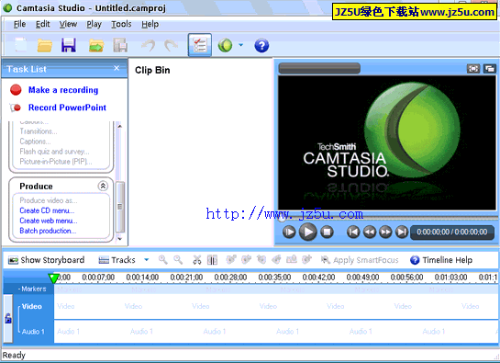Click the Save project floppy icon
This screenshot has height=363, width=500.
(x=69, y=45)
